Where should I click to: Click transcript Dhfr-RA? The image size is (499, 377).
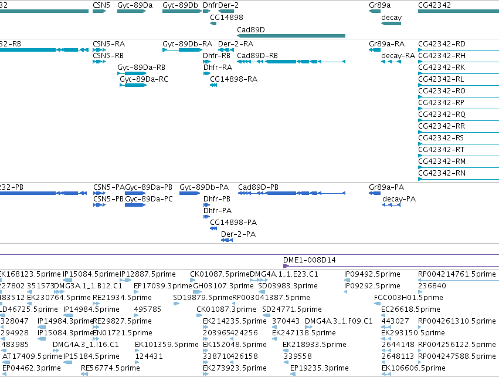[218, 68]
